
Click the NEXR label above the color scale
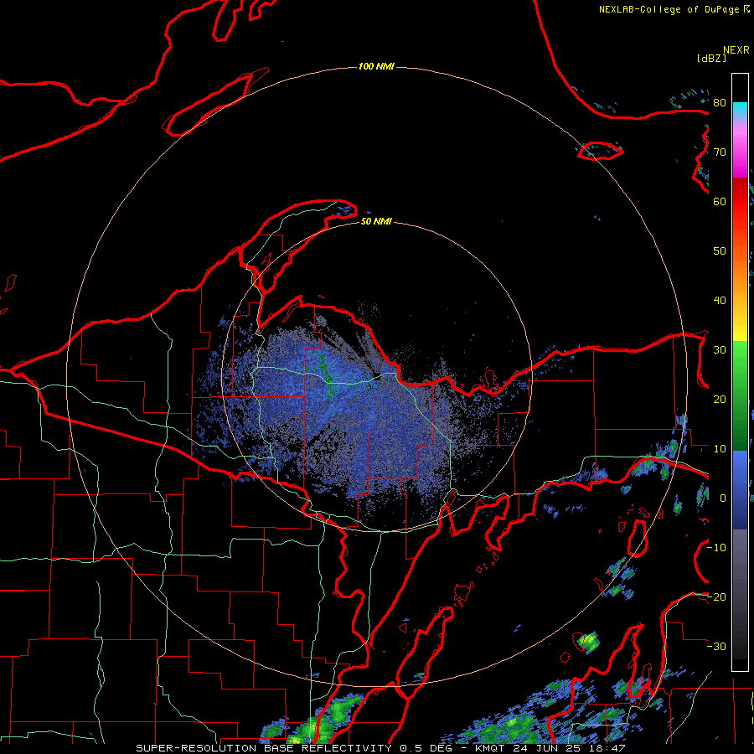coord(736,50)
